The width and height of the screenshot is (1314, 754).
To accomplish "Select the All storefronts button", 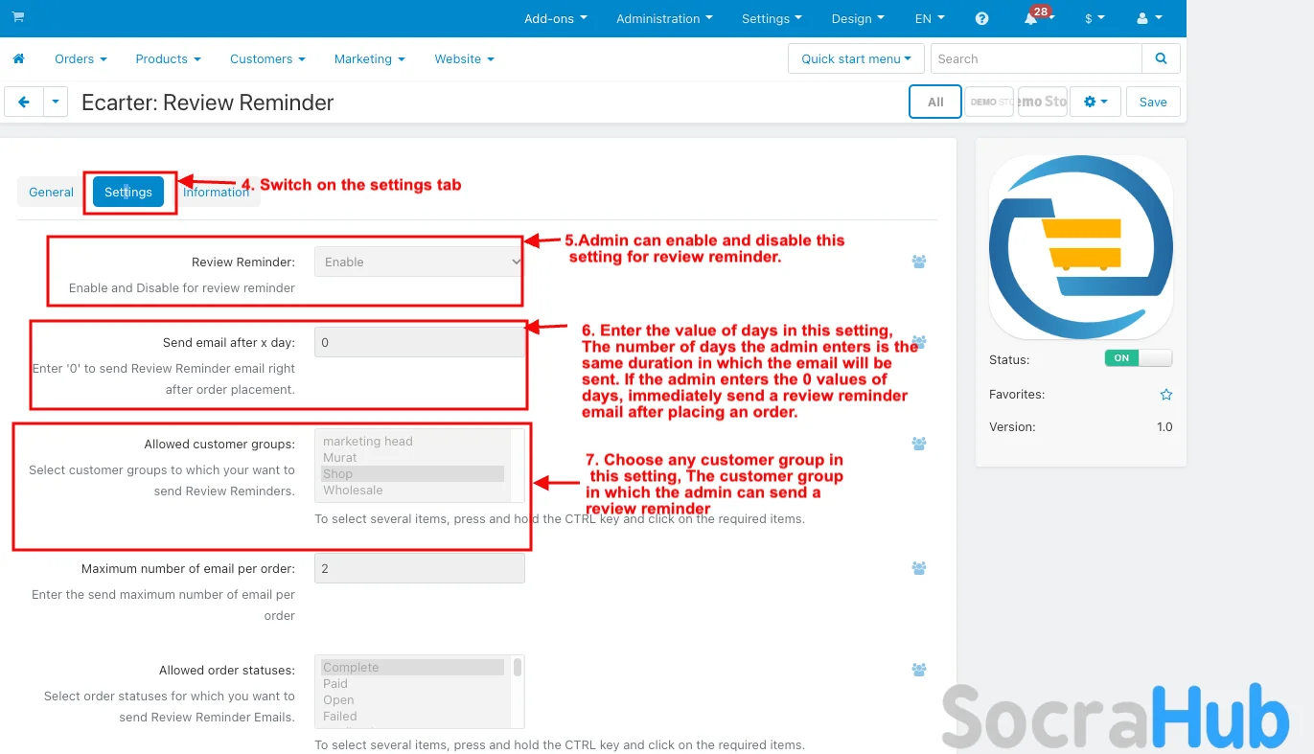I will [935, 102].
